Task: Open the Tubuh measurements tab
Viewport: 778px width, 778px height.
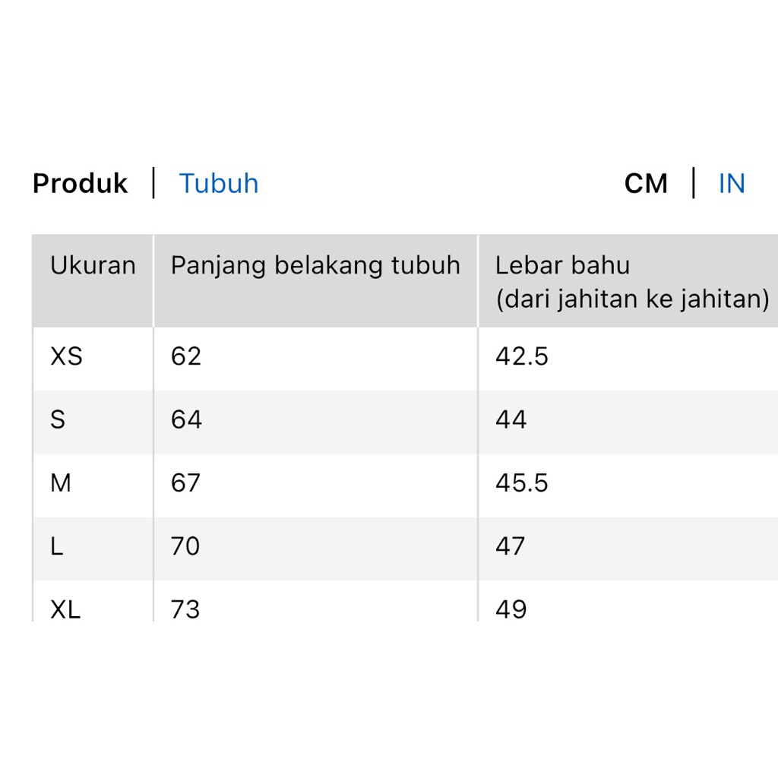Action: point(219,184)
